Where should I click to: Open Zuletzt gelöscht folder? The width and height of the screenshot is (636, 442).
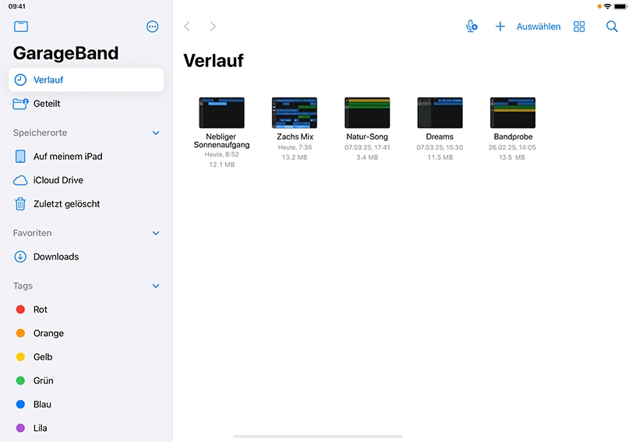(x=86, y=204)
